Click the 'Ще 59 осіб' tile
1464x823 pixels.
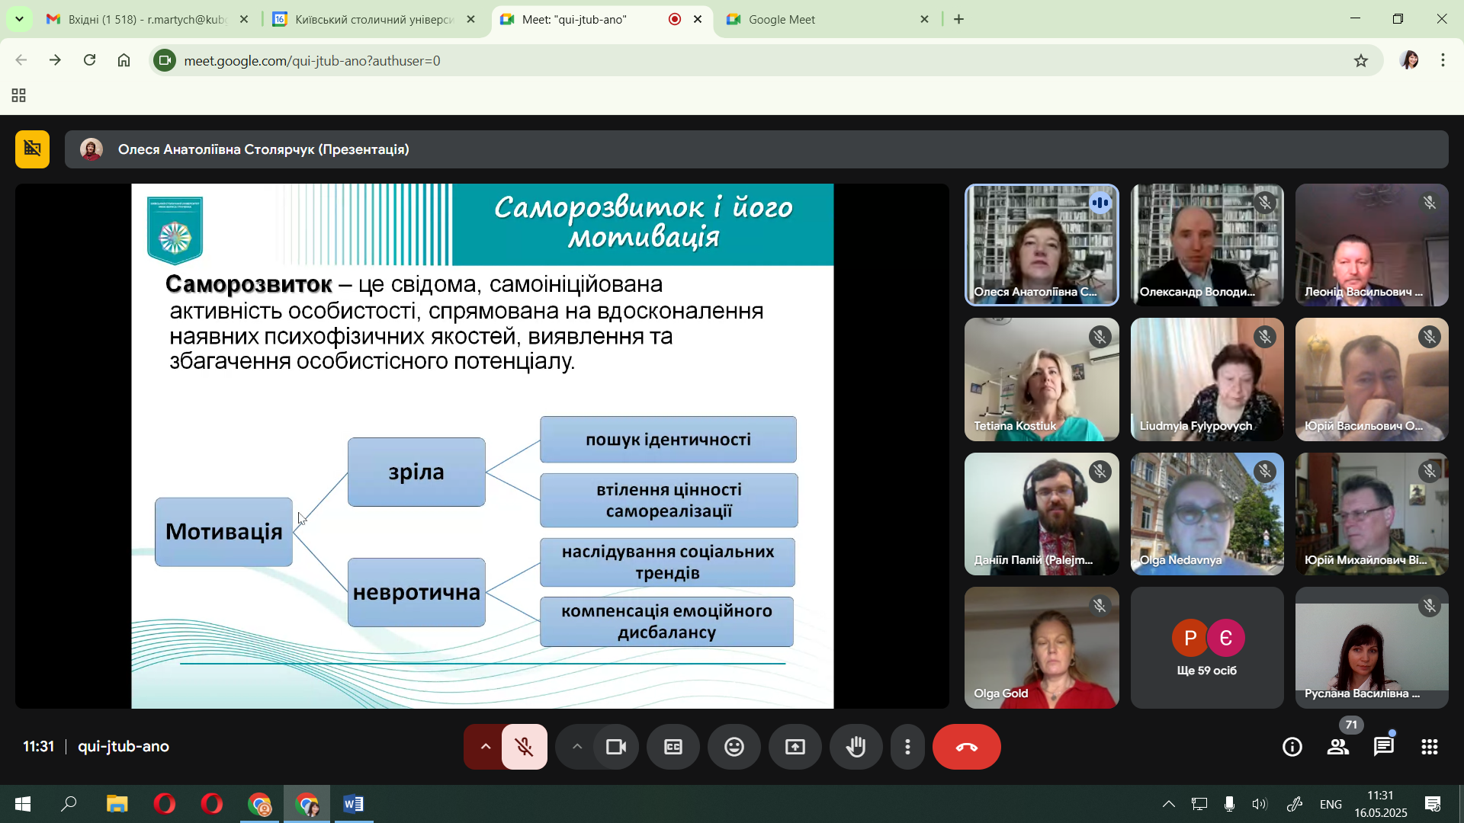pos(1206,648)
